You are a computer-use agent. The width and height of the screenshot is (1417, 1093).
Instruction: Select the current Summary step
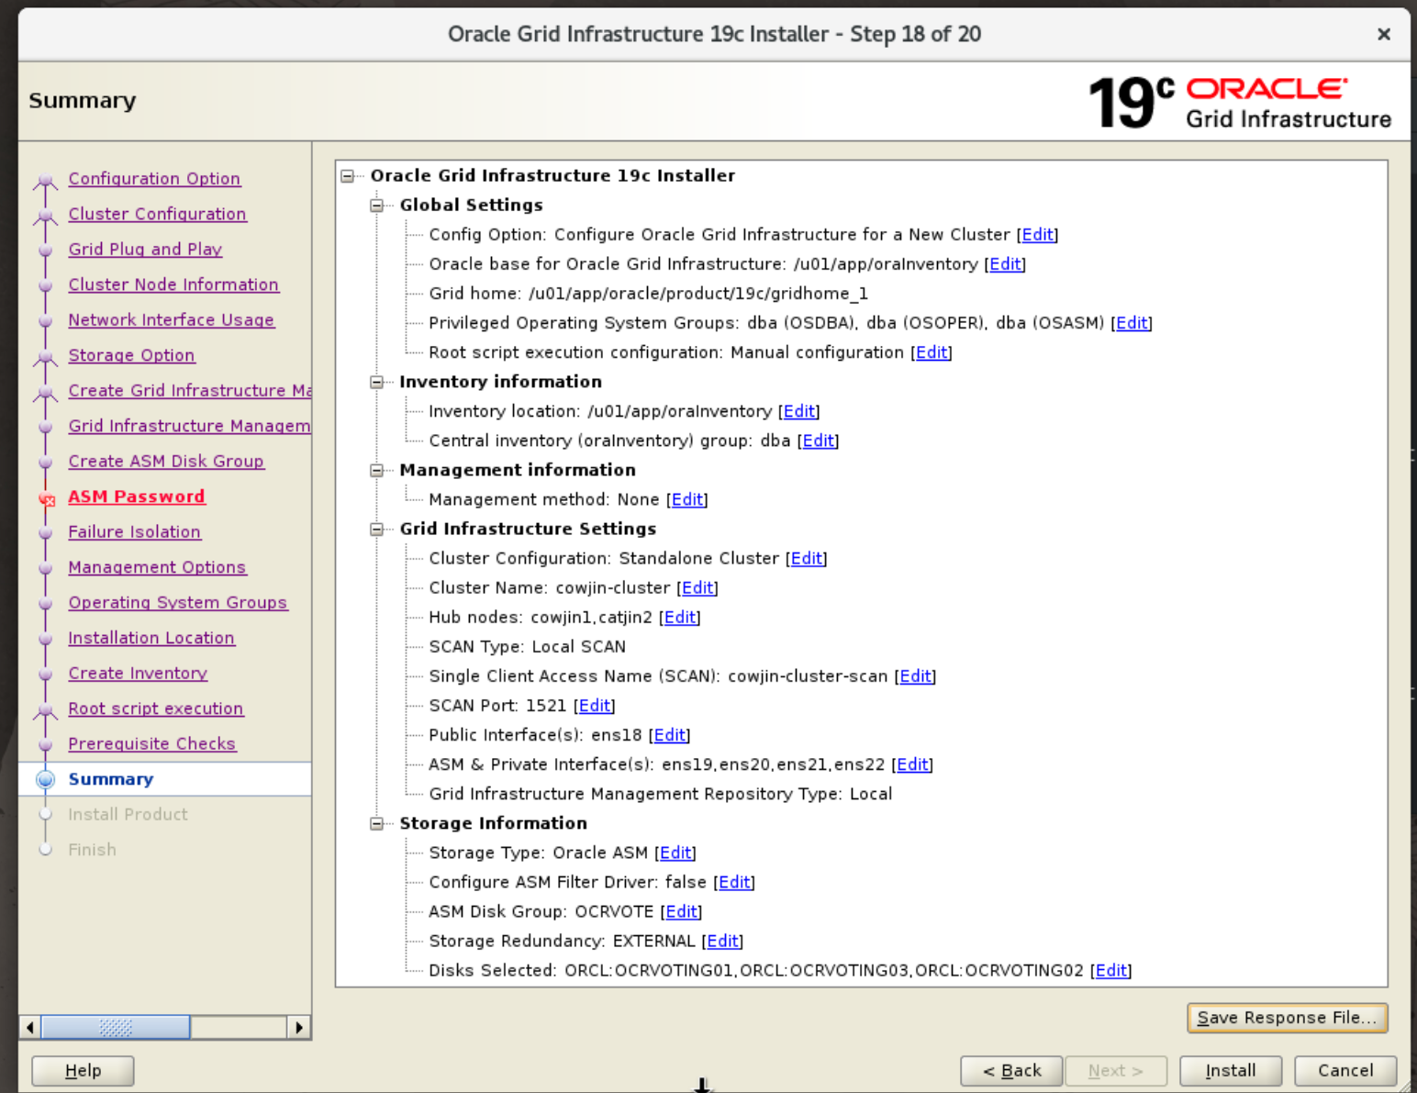[x=111, y=779]
